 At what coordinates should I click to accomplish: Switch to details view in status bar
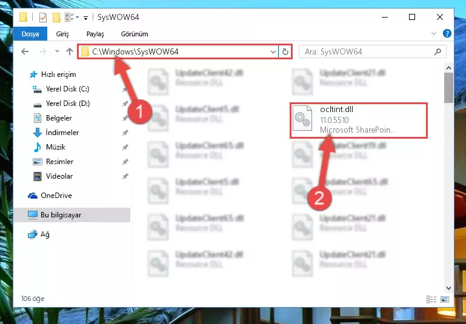[x=431, y=299]
